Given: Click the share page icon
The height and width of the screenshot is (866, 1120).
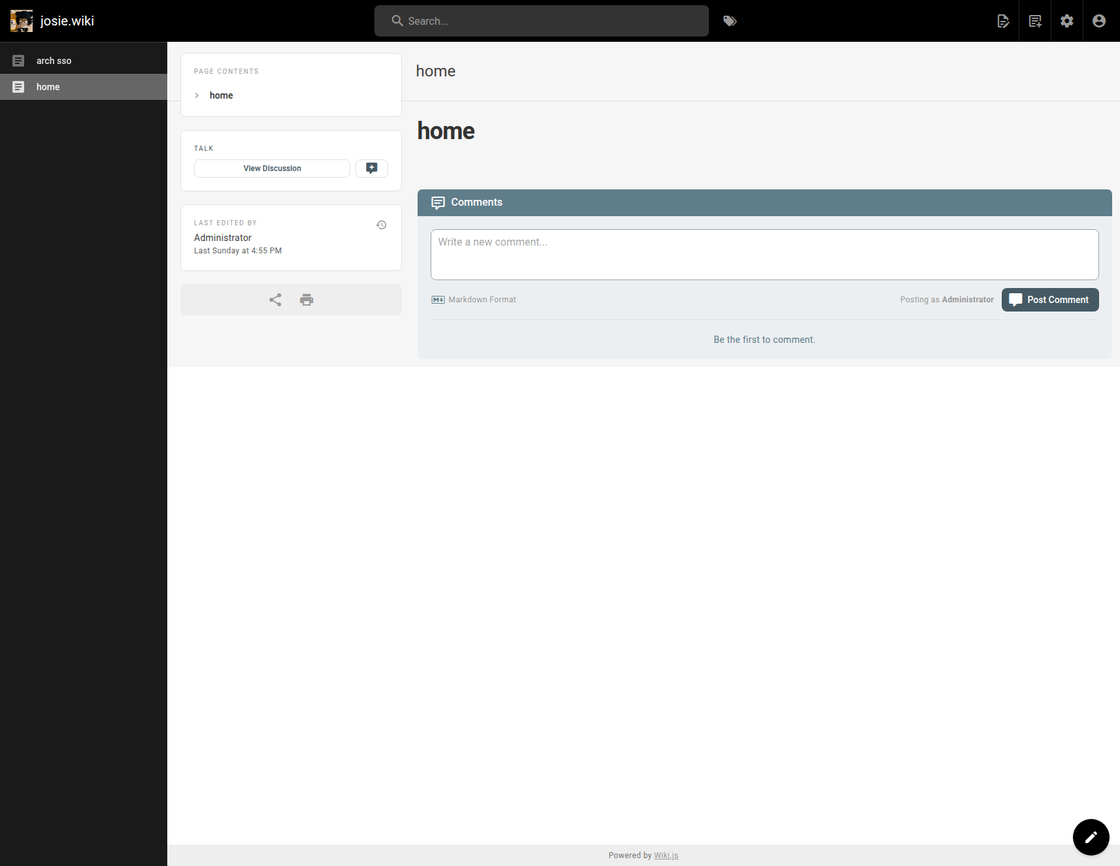Looking at the screenshot, I should [x=275, y=300].
